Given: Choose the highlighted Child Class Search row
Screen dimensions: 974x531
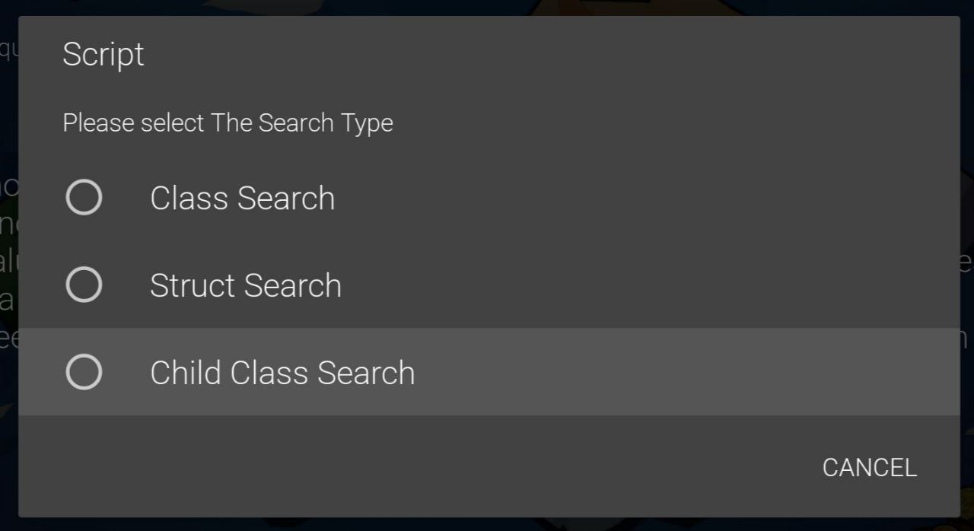Looking at the screenshot, I should click(x=609, y=372).
